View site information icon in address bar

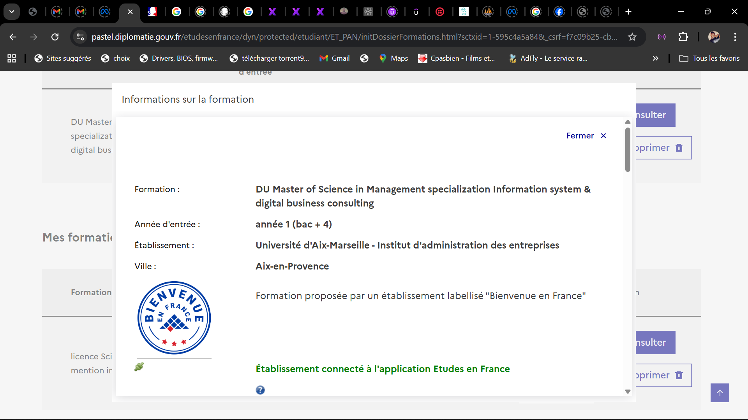80,37
